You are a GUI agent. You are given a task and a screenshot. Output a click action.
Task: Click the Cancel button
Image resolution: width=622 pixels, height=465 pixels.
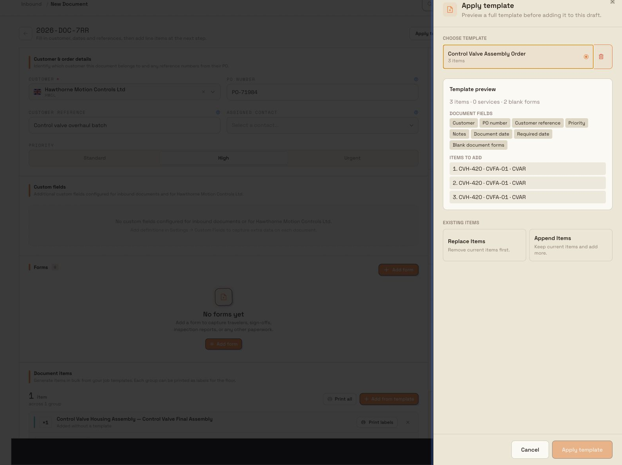point(530,450)
